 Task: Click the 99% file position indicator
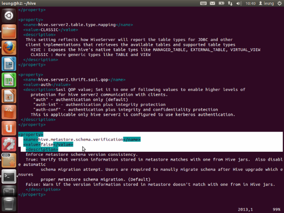coord(277,210)
